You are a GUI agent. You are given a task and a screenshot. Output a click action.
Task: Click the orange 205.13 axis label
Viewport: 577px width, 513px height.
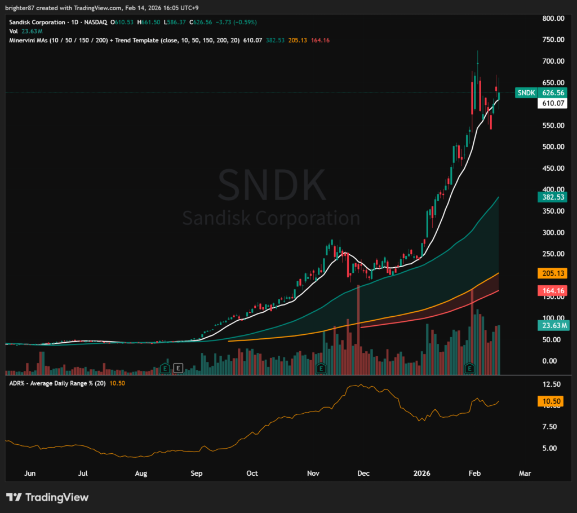[x=553, y=273]
